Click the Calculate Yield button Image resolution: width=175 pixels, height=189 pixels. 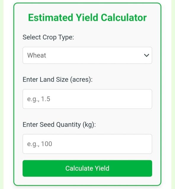[87, 168]
